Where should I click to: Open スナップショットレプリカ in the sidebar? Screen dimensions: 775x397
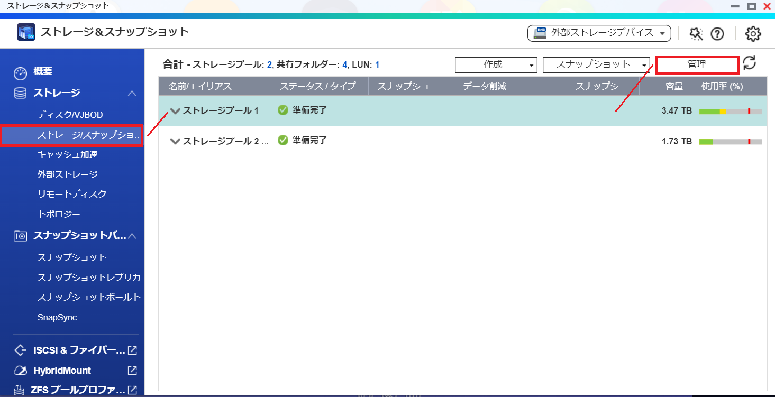click(x=89, y=278)
